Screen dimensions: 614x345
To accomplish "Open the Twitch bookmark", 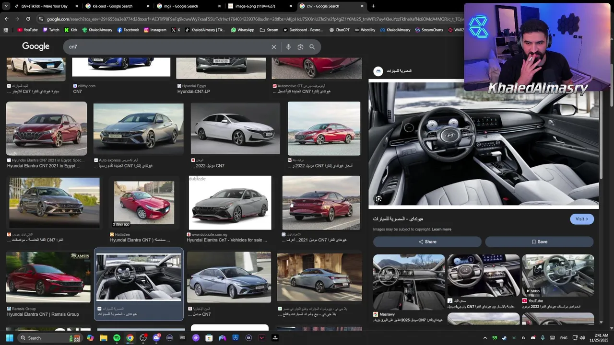I will click(51, 30).
